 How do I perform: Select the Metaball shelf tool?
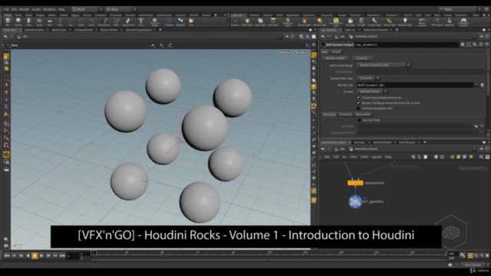pyautogui.click(x=181, y=21)
